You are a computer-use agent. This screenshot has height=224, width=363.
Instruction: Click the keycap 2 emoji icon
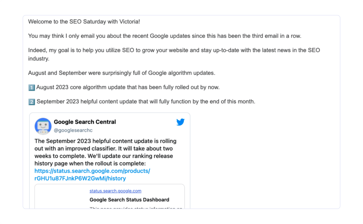(31, 102)
